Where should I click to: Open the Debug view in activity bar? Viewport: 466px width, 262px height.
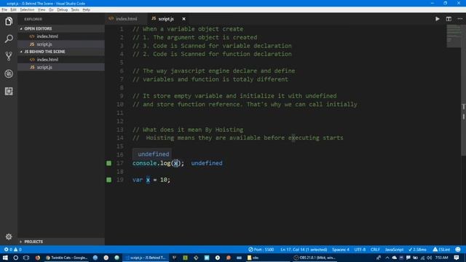[x=9, y=74]
